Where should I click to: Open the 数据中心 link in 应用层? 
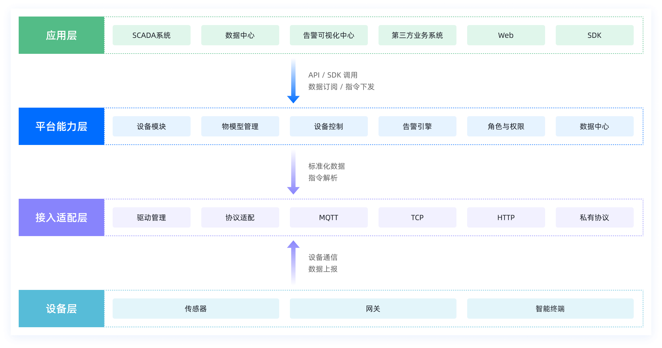coord(240,35)
